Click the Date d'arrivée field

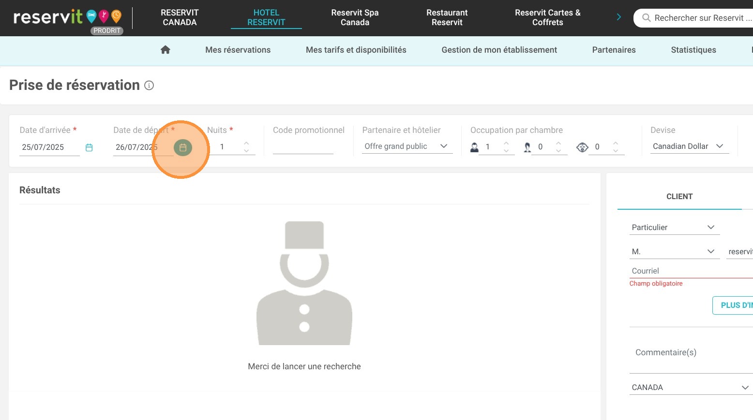(49, 147)
